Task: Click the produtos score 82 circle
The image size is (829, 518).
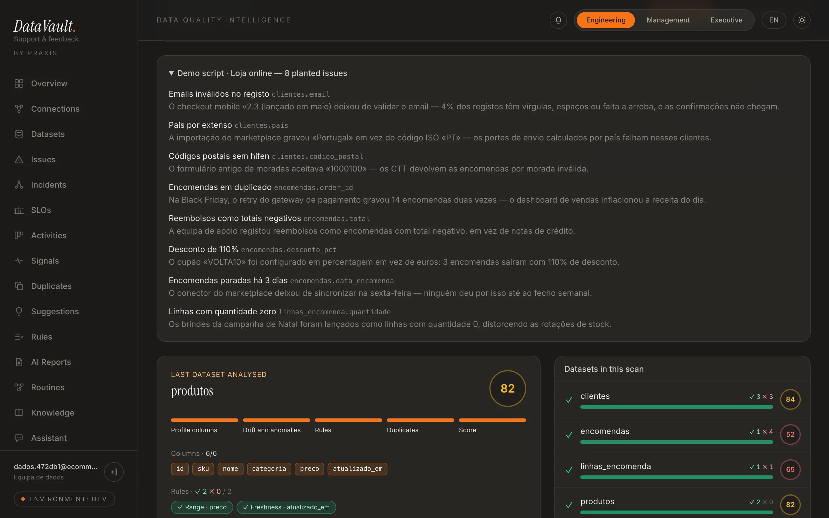Action: click(507, 388)
